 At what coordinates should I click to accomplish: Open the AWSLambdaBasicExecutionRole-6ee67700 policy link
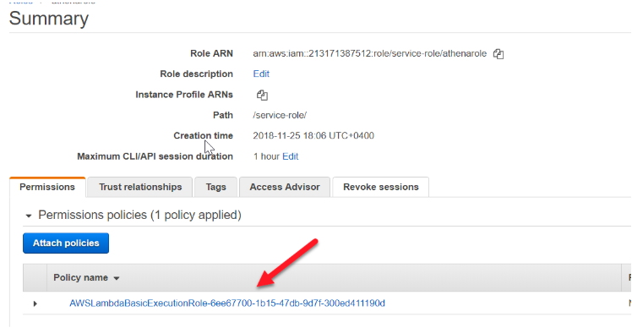click(227, 303)
